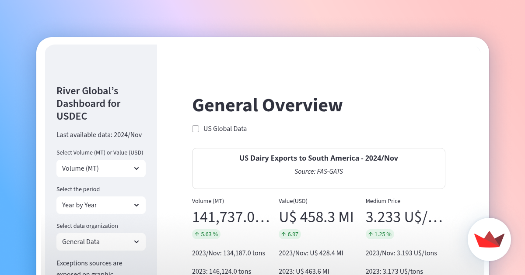Click the Source: FAS-GATS link
Image resolution: width=525 pixels, height=275 pixels.
click(318, 171)
